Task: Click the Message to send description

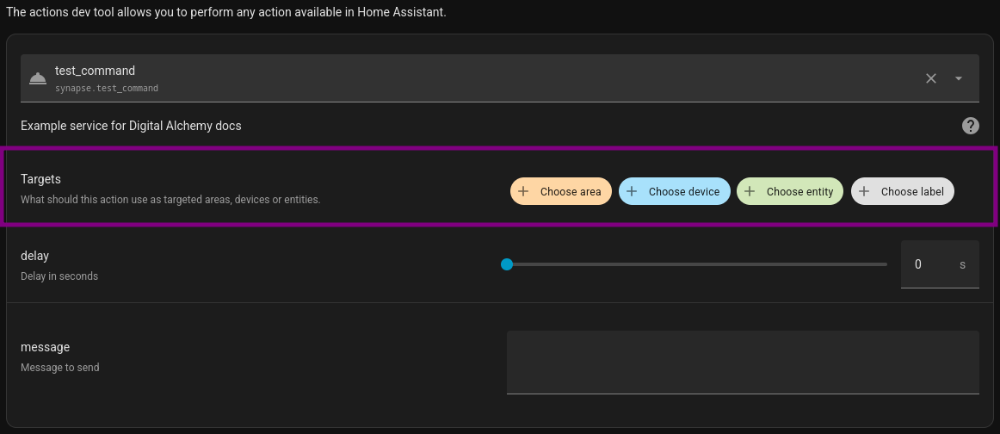Action: 60,368
